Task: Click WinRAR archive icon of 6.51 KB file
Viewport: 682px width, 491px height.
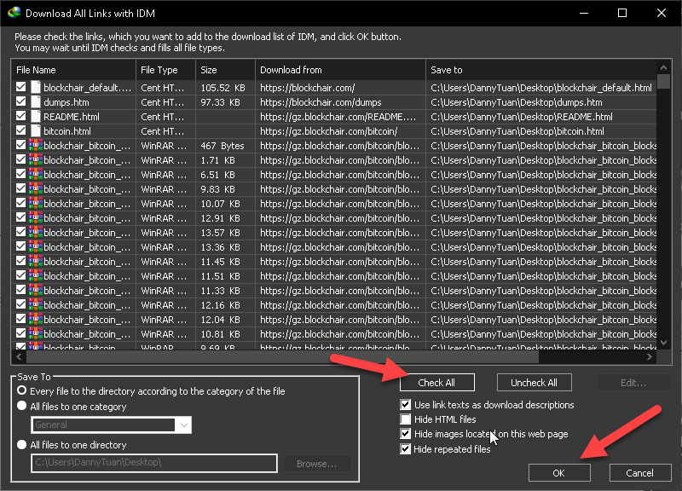Action: [x=36, y=174]
